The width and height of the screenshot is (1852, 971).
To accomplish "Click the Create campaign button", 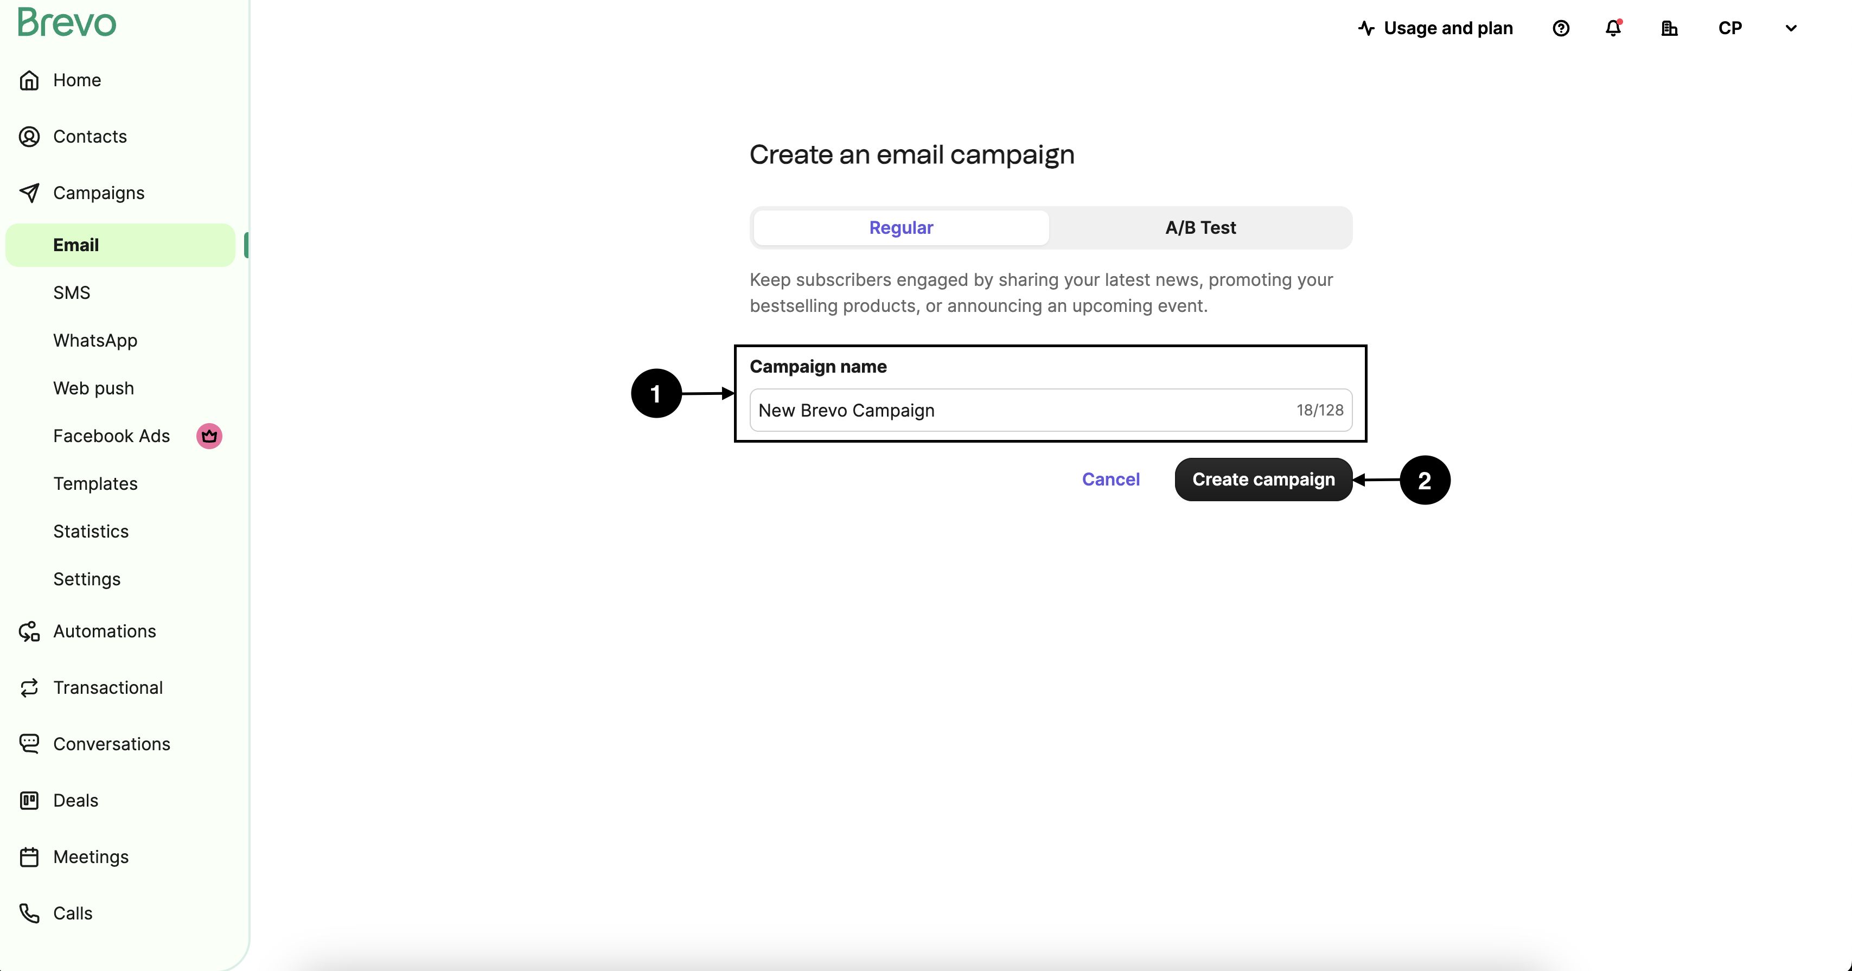I will (1263, 480).
